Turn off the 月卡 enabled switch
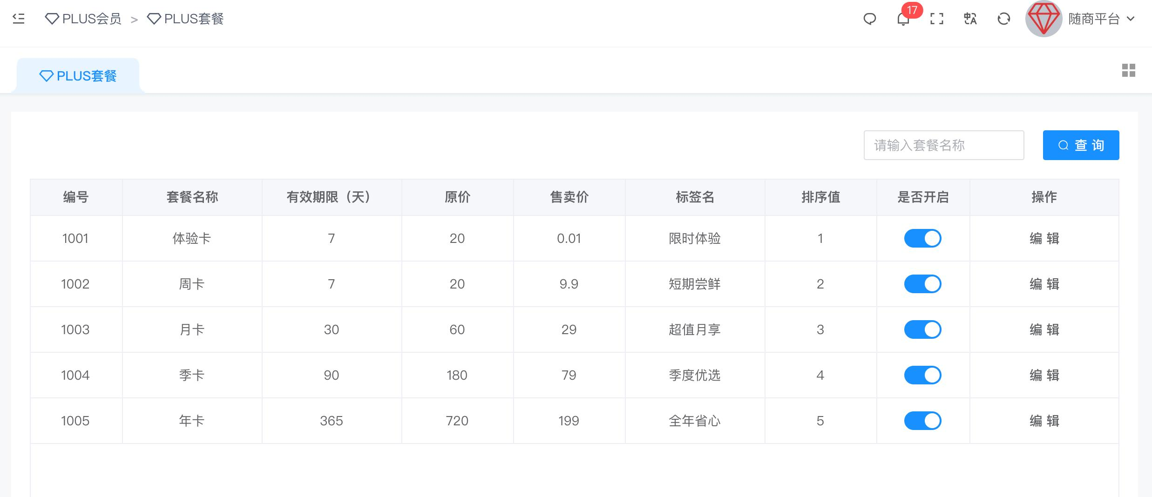Screen dimensions: 1152x497 922,329
